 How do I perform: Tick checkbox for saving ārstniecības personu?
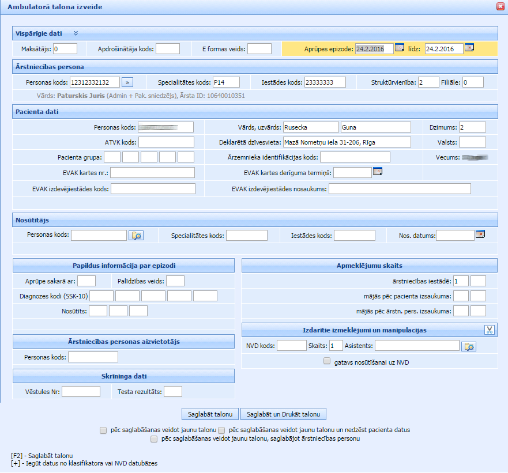154,439
